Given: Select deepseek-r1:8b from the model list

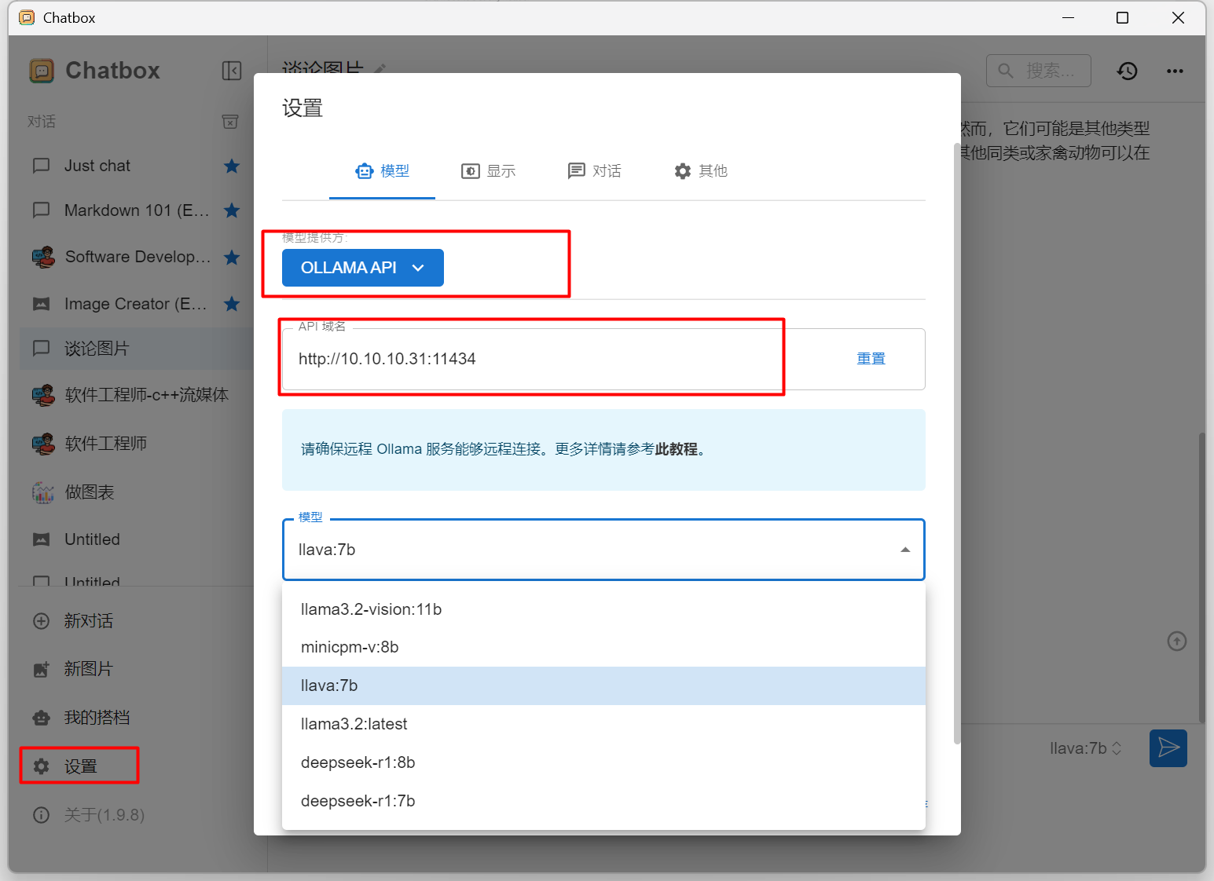Looking at the screenshot, I should 358,762.
